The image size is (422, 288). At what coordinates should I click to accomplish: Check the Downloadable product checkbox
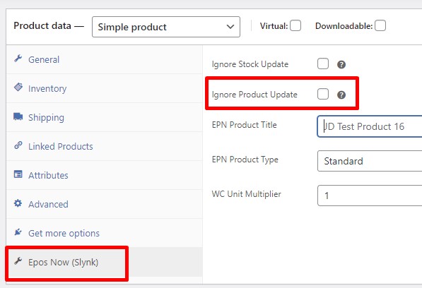pos(380,26)
